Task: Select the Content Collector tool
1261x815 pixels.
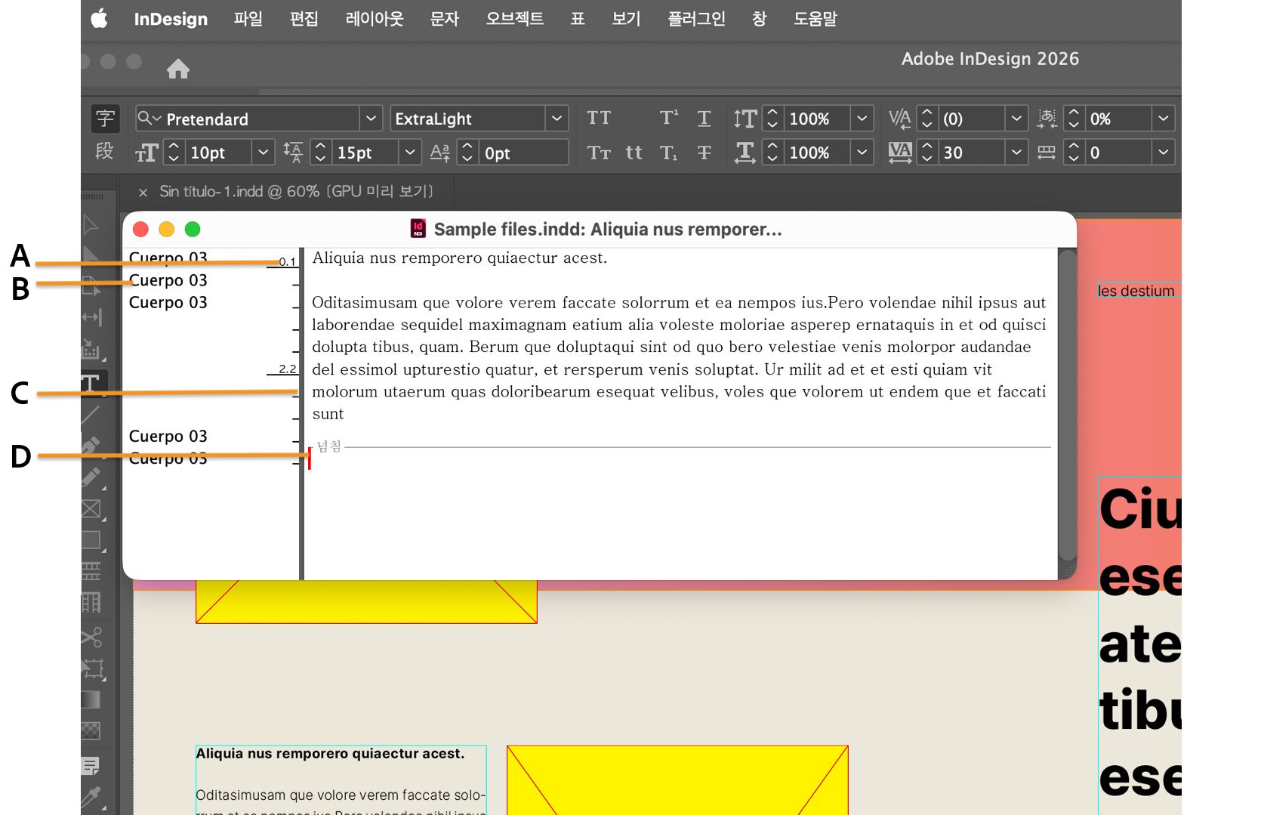Action: (91, 349)
